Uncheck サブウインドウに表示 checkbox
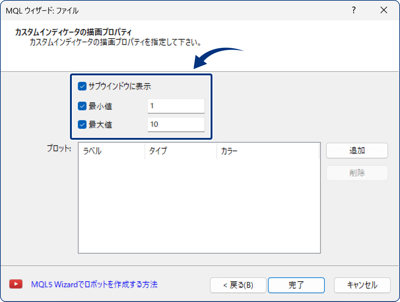 tap(82, 86)
